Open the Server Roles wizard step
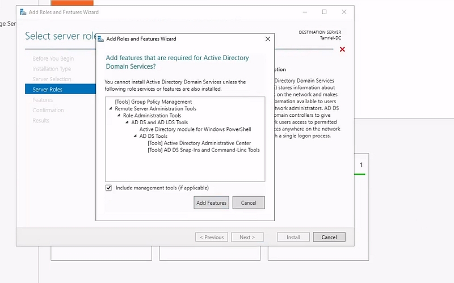This screenshot has width=454, height=283. click(x=48, y=90)
